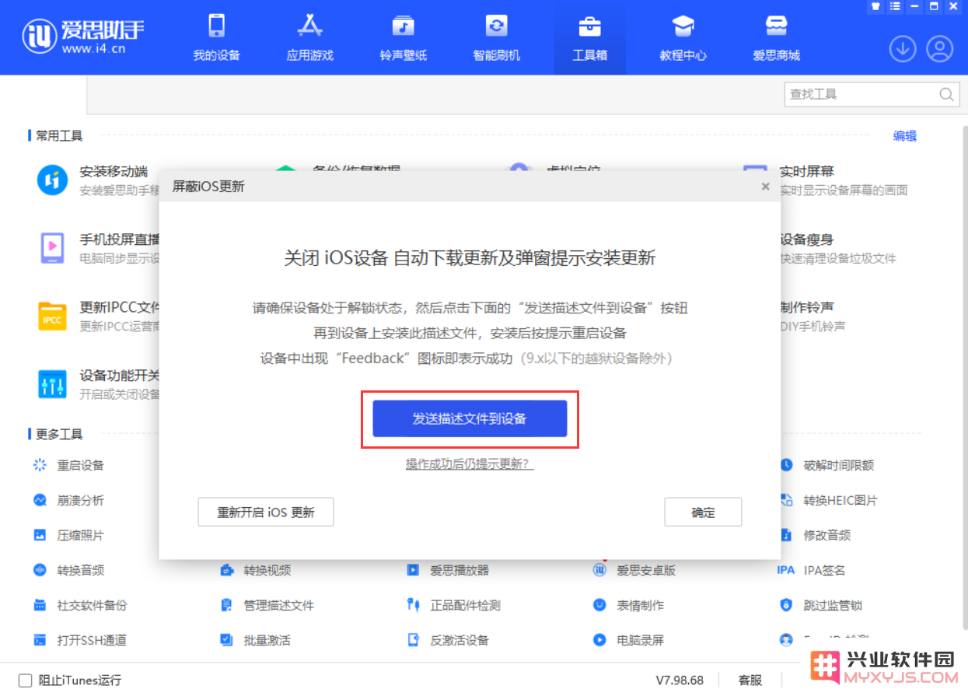
Task: Close the 屏蔽iOS更新 dialog
Action: 765,187
